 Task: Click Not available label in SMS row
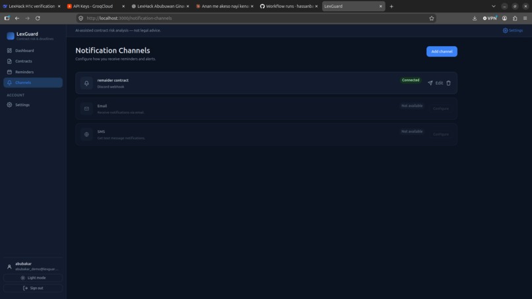tap(412, 131)
